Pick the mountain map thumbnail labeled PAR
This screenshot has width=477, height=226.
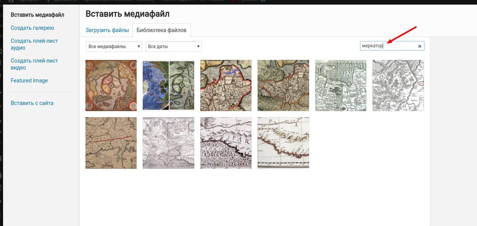[x=226, y=143]
